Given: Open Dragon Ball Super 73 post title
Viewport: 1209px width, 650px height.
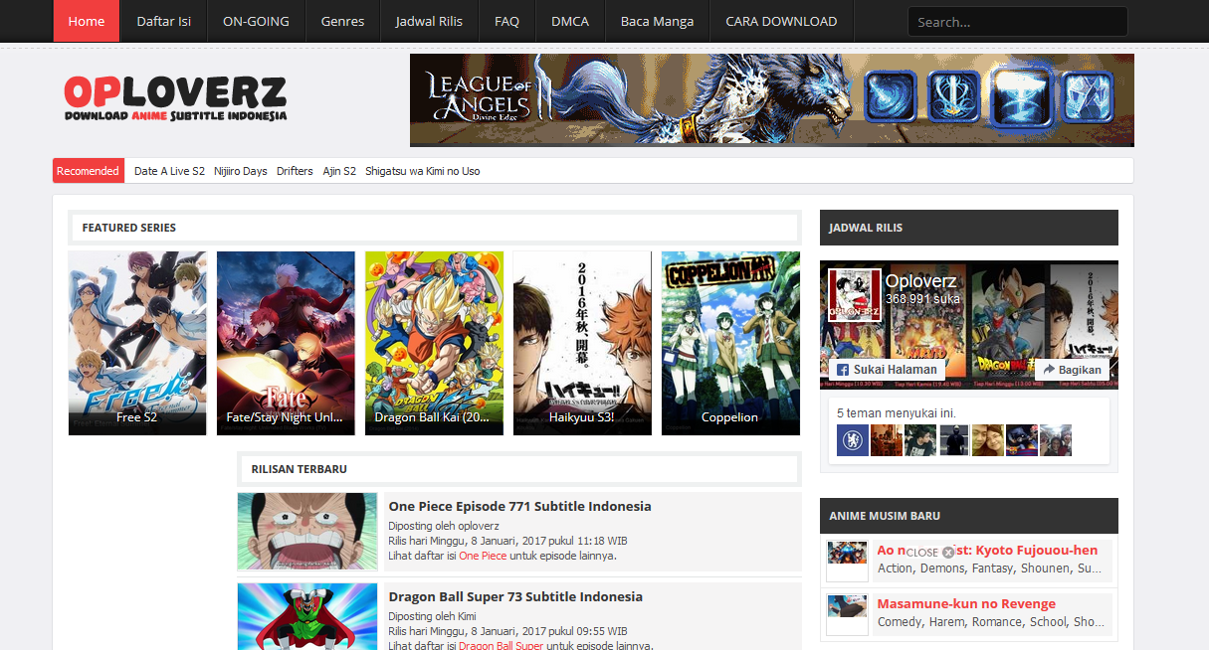Looking at the screenshot, I should 515,596.
